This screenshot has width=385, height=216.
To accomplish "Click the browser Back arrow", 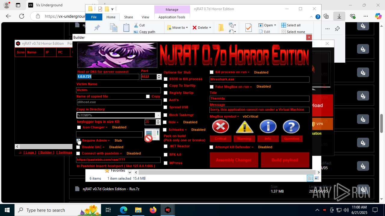I will pyautogui.click(x=8, y=16).
